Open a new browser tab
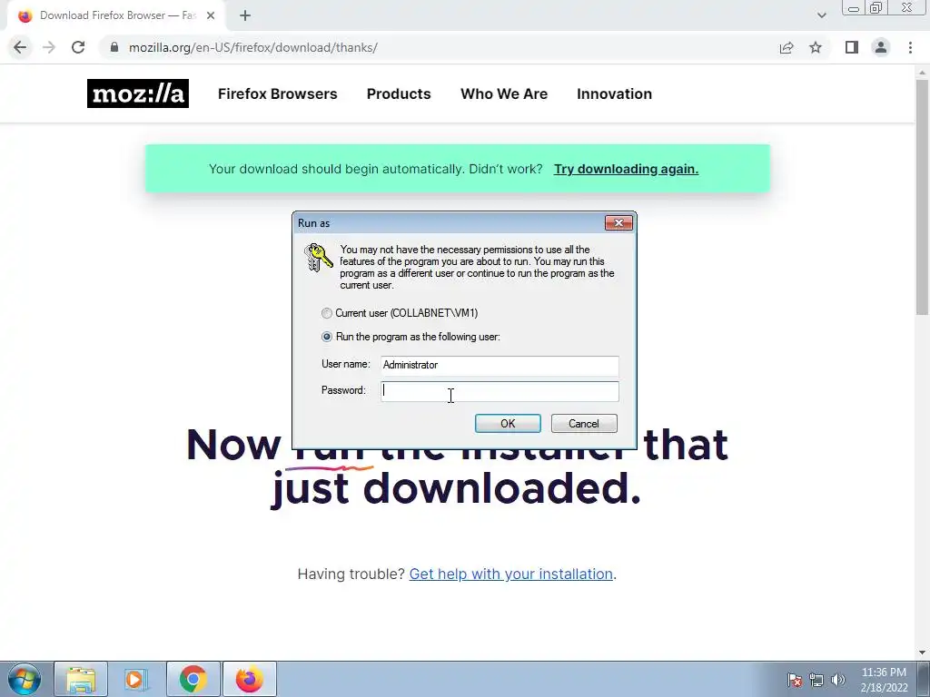 coord(245,16)
